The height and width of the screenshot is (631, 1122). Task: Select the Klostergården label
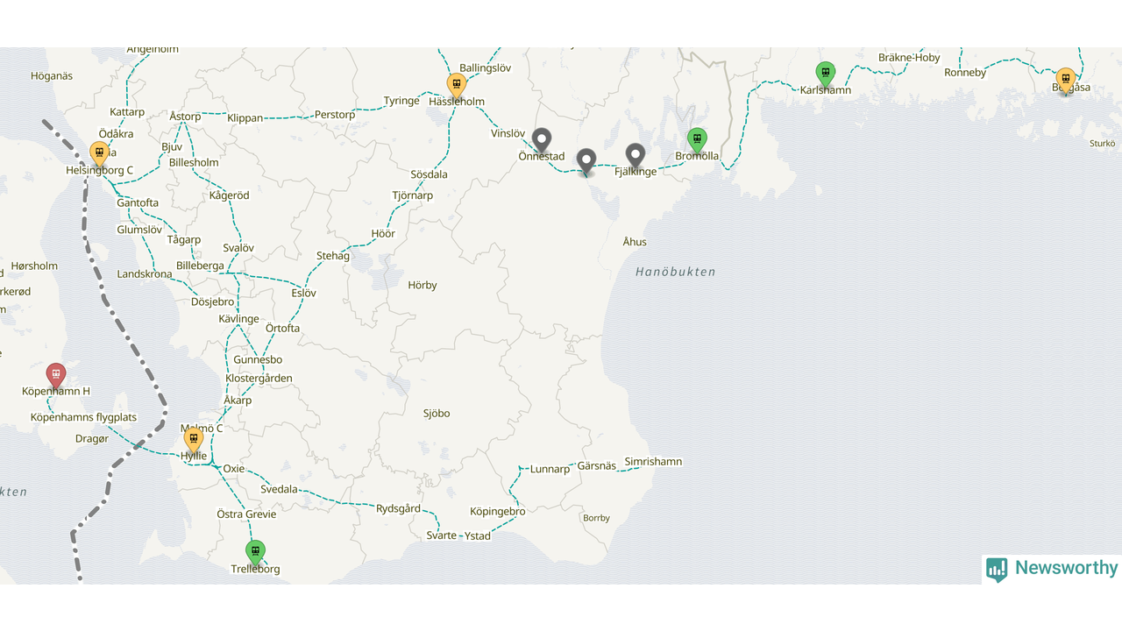click(x=259, y=379)
